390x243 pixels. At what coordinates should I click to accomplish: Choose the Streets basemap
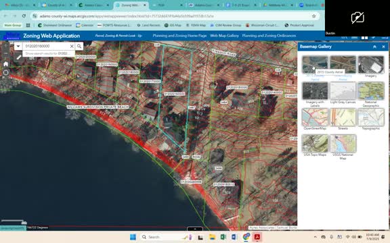pos(343,117)
